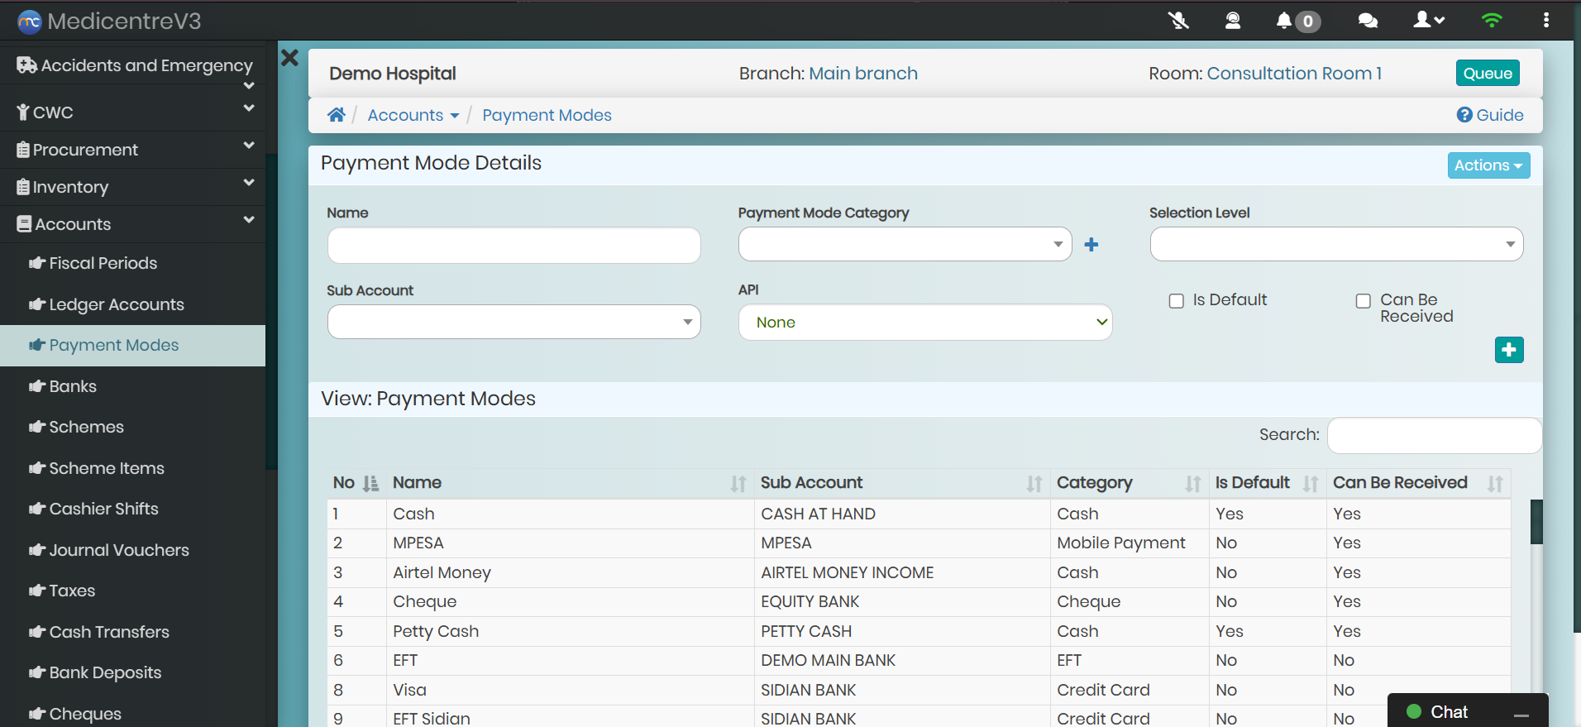
Task: Open the chat bubbles icon in header
Action: coord(1368,21)
